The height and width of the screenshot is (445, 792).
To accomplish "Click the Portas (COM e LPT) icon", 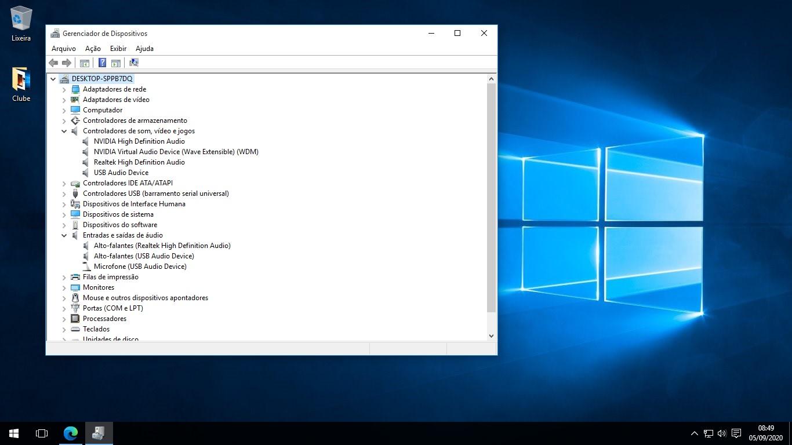I will coord(75,308).
